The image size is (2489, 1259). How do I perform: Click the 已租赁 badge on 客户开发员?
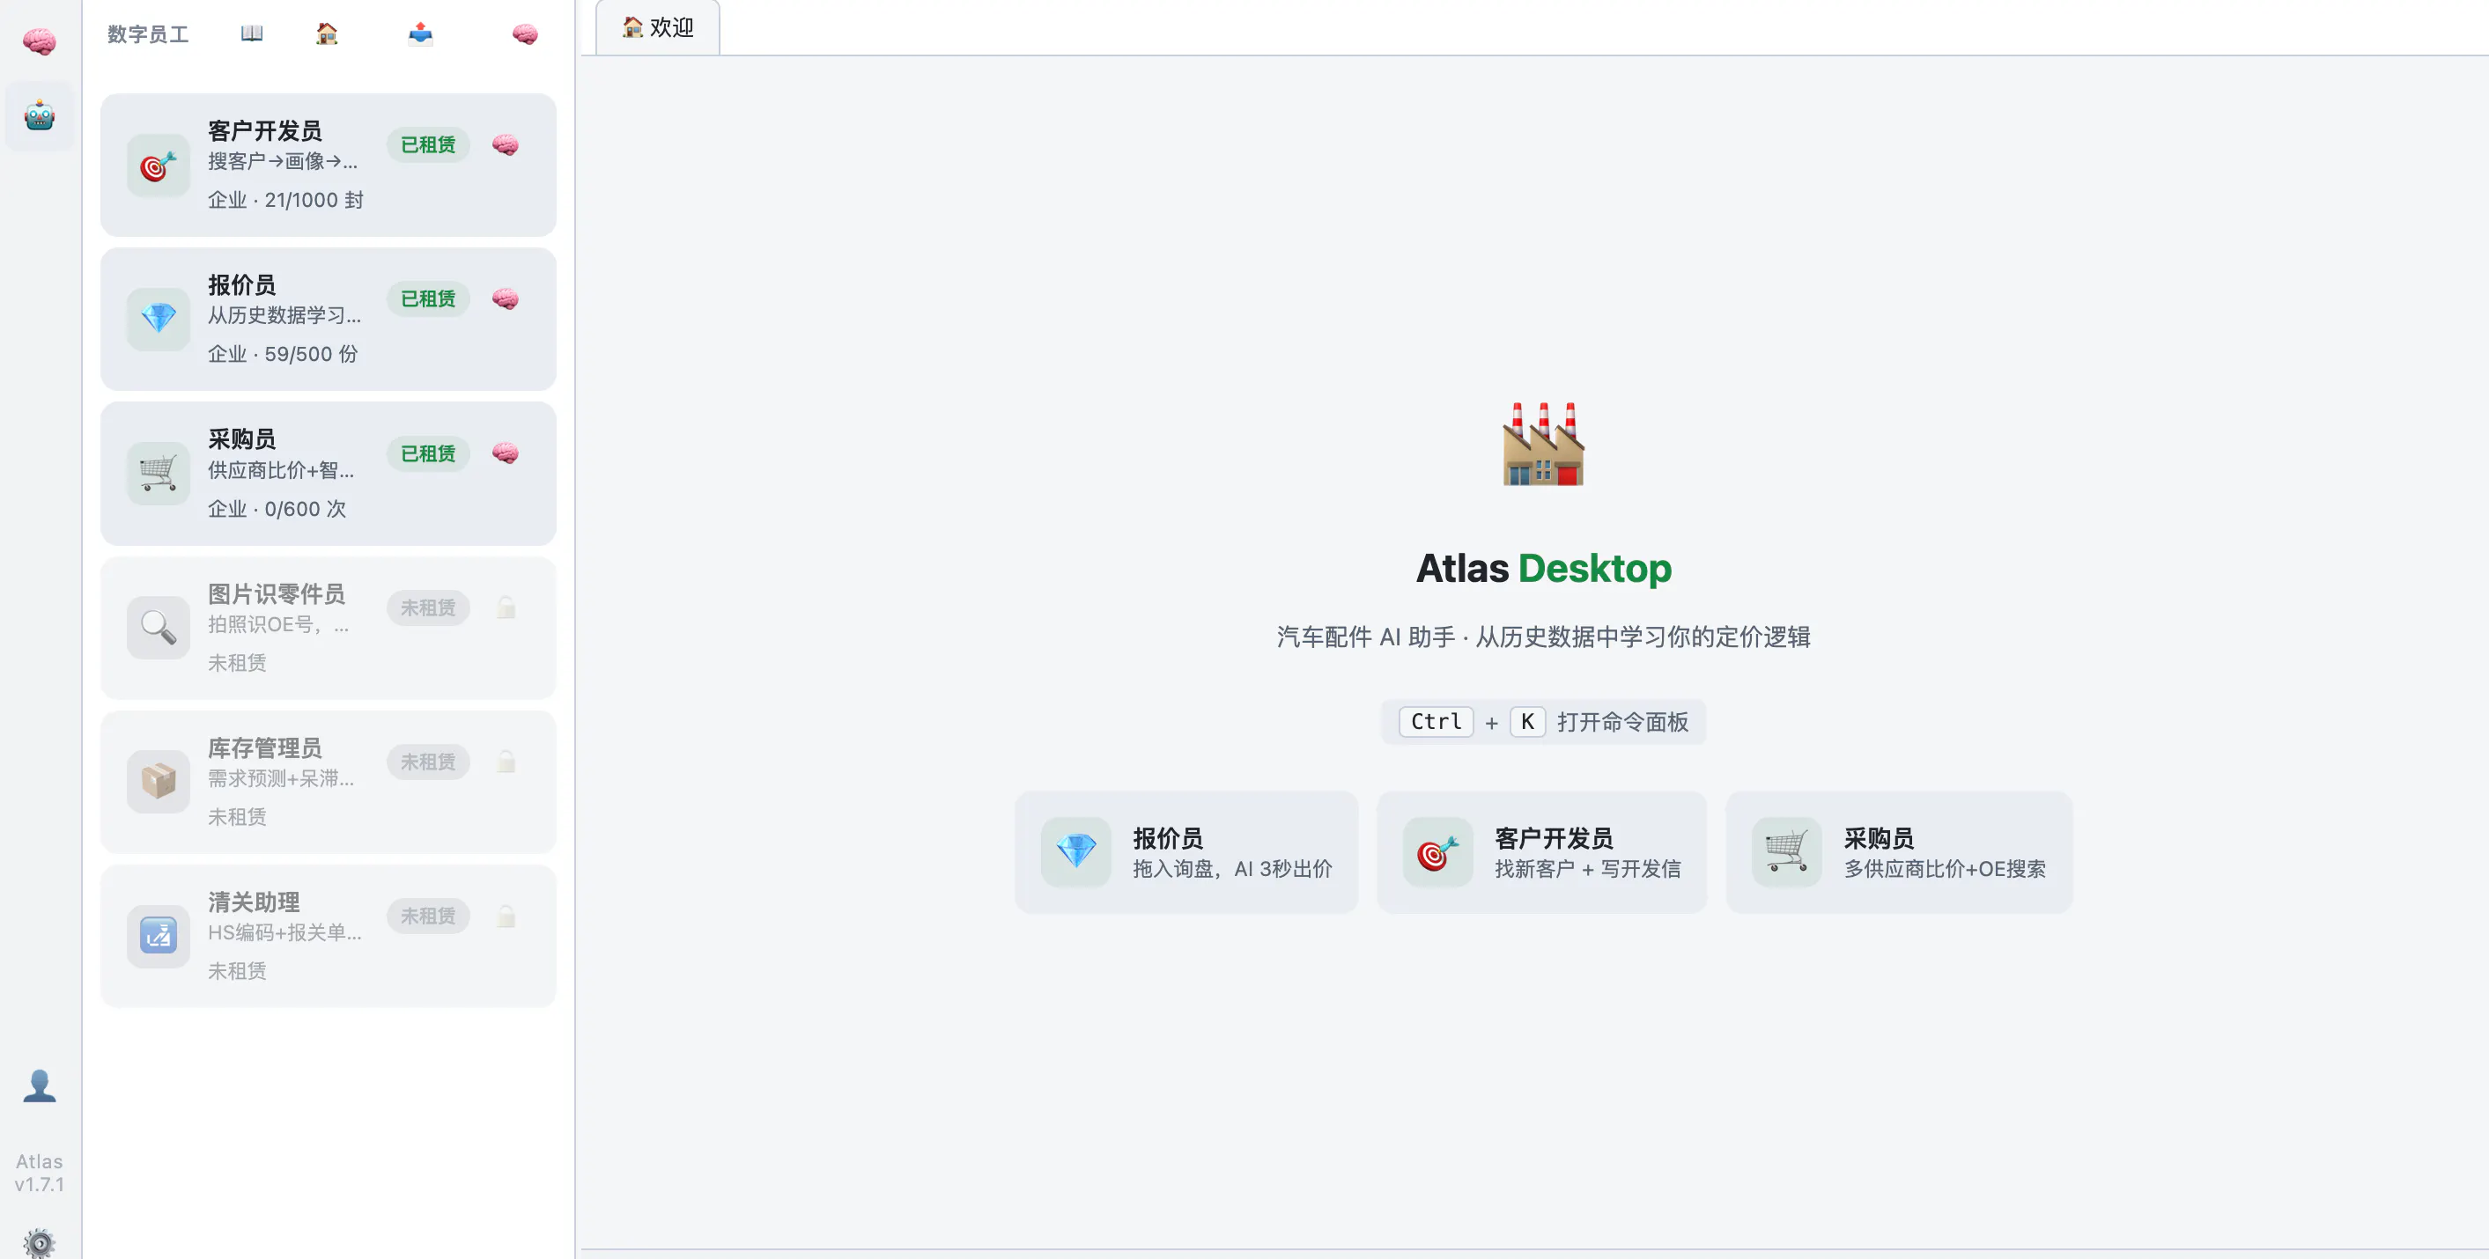(428, 145)
